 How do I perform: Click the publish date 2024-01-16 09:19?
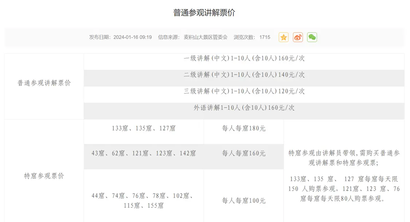(x=133, y=37)
